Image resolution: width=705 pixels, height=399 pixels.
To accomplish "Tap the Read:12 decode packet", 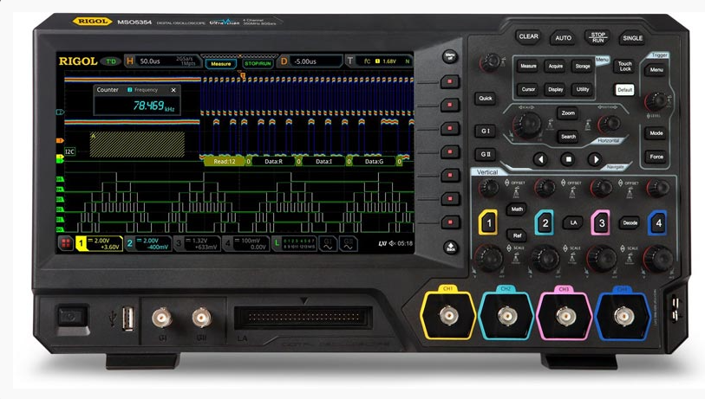I will (225, 161).
